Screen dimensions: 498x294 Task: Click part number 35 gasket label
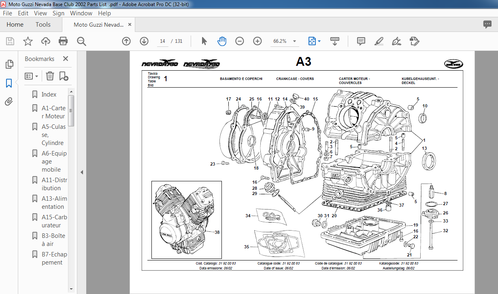click(x=247, y=246)
